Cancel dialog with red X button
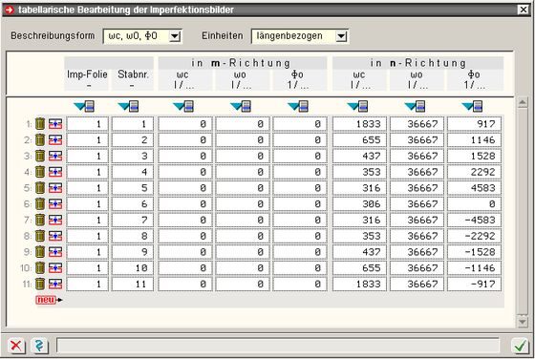Screen dimensions: 535x359 16,346
